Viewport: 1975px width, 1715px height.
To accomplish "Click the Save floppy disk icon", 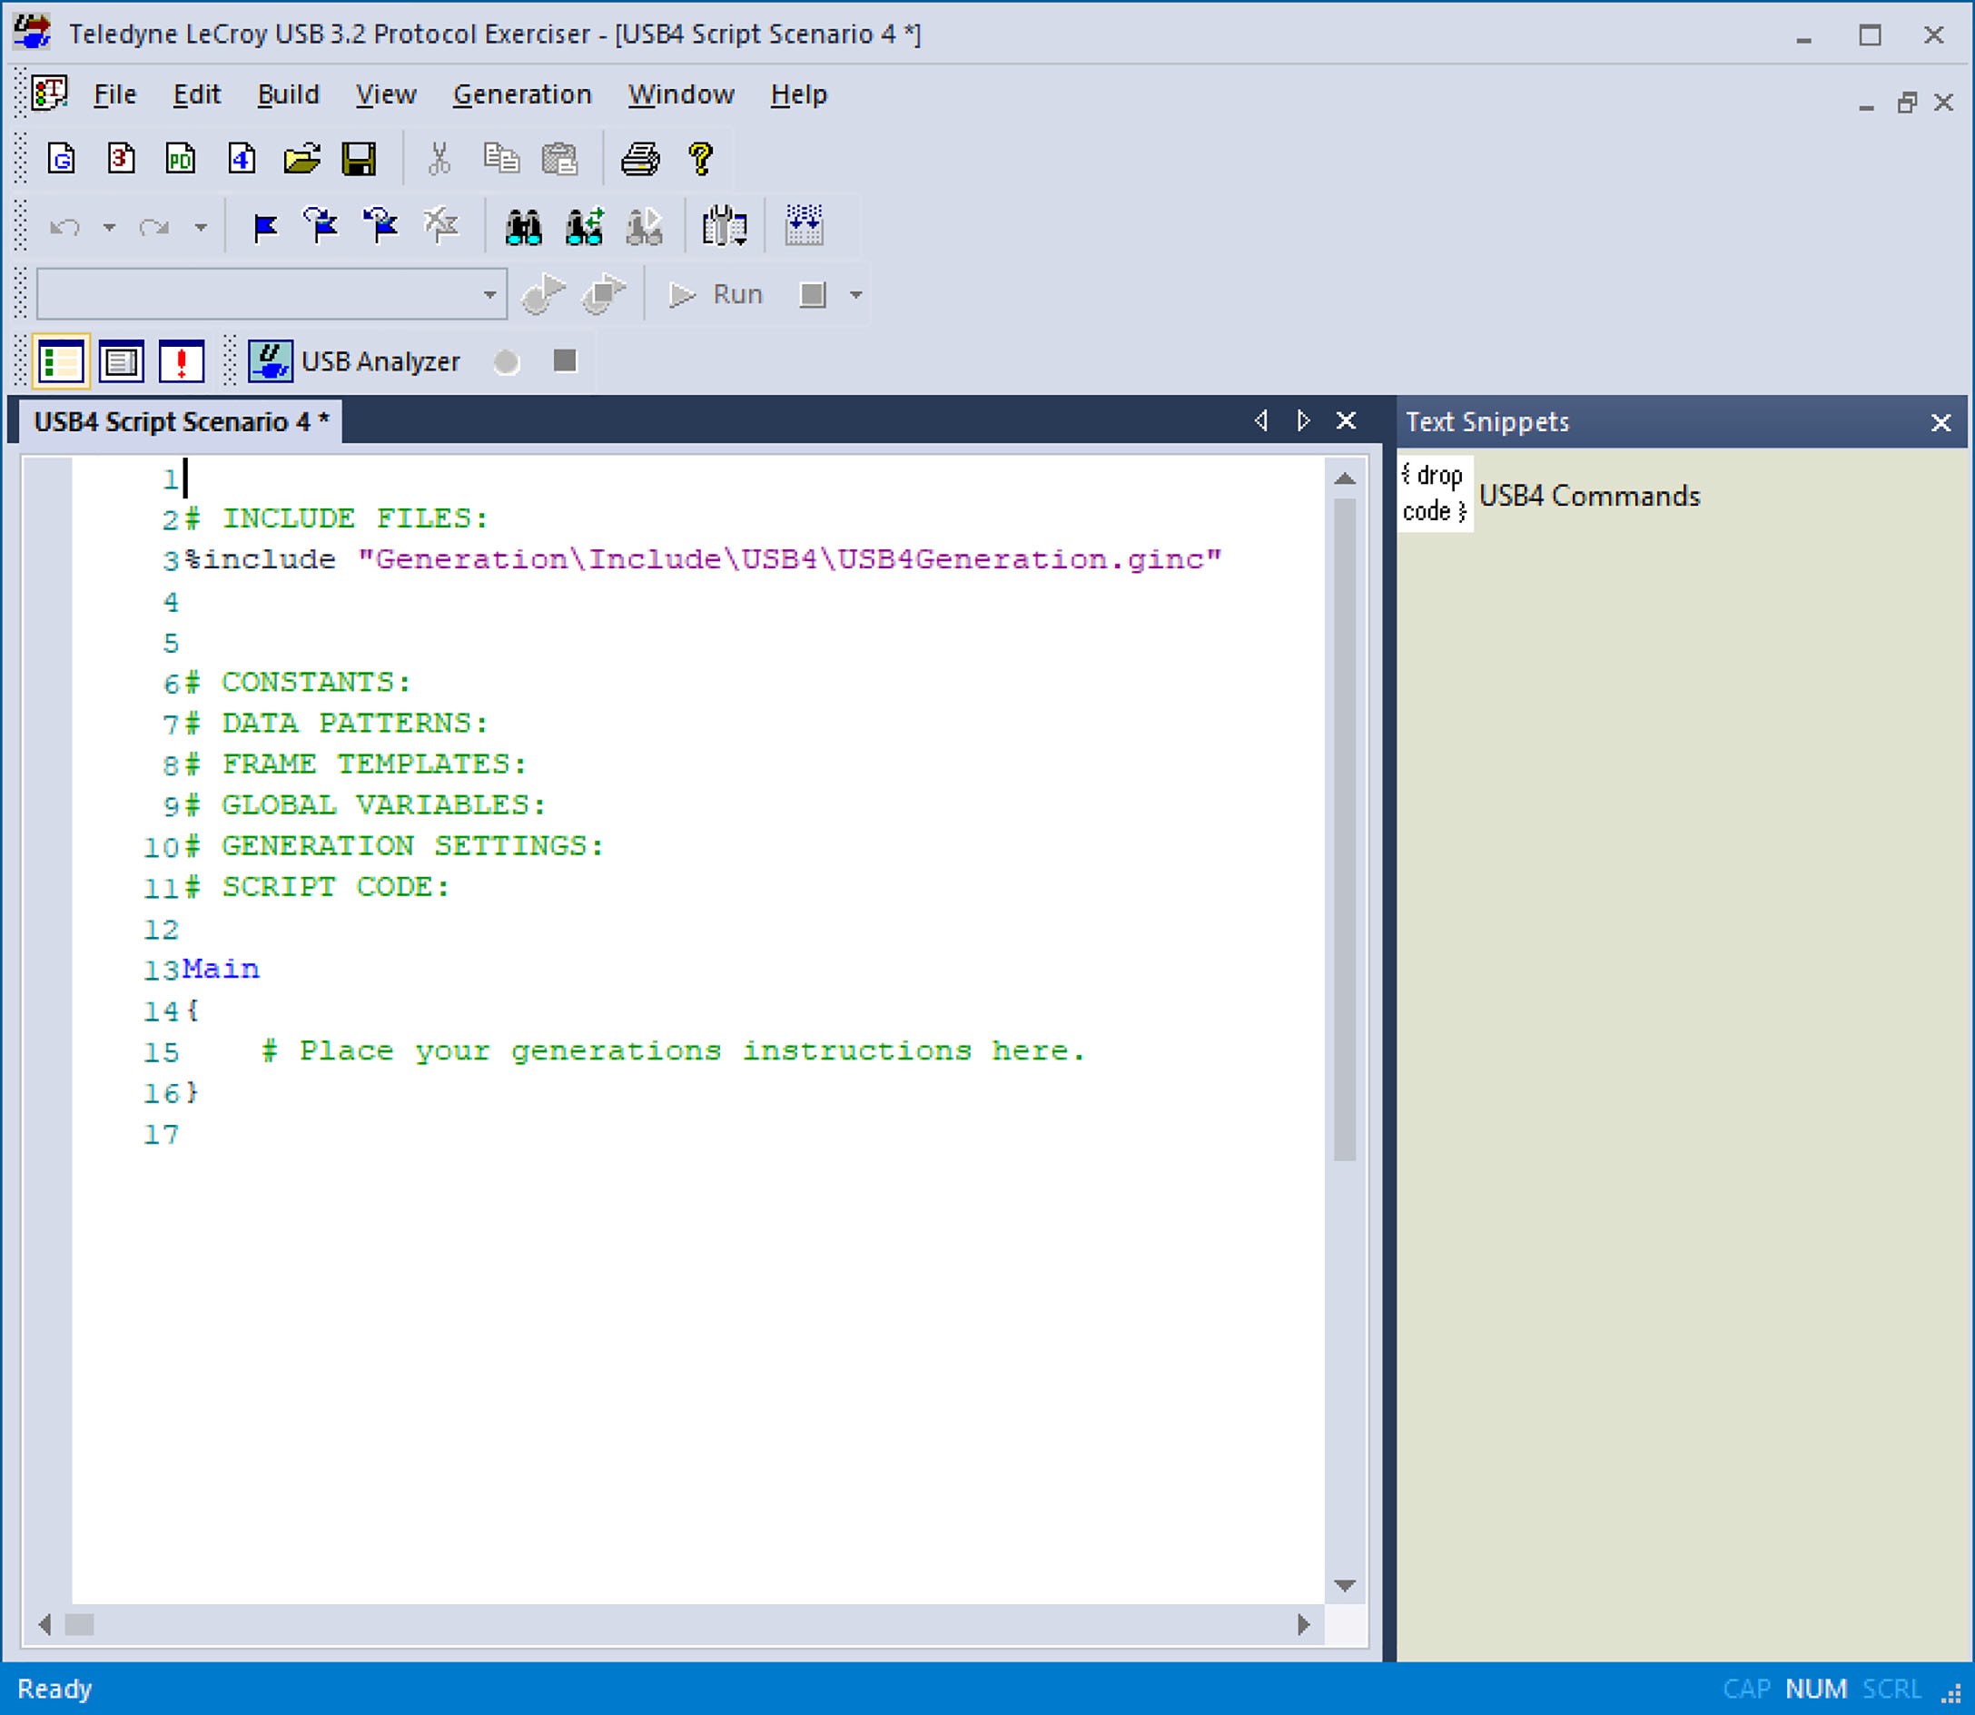I will (359, 158).
